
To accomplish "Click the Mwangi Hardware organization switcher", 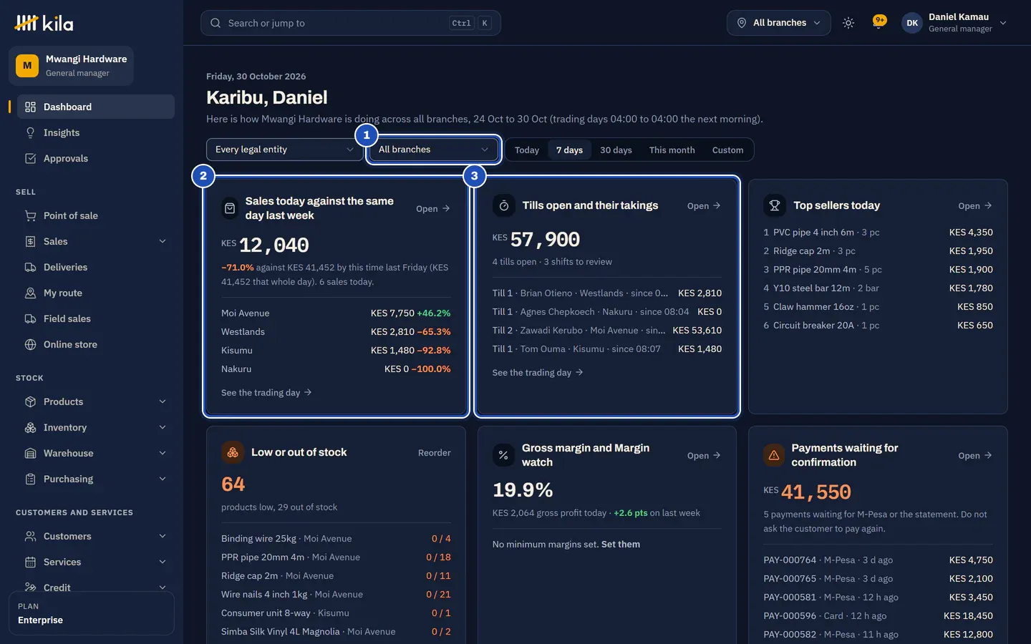I will tap(72, 66).
